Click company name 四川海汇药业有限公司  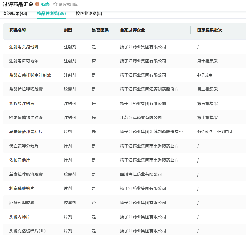pos(141,174)
